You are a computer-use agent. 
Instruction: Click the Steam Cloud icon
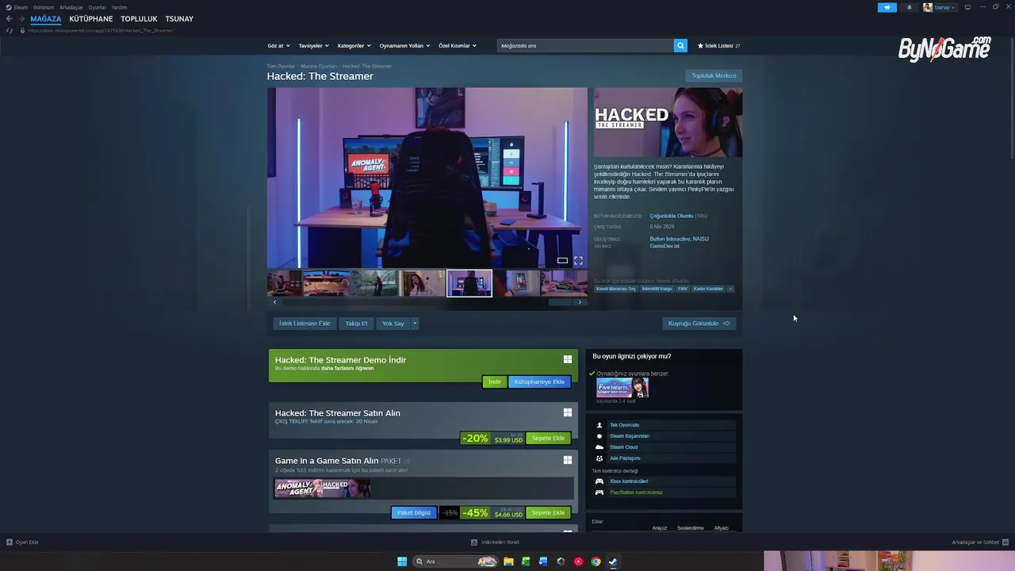(599, 447)
